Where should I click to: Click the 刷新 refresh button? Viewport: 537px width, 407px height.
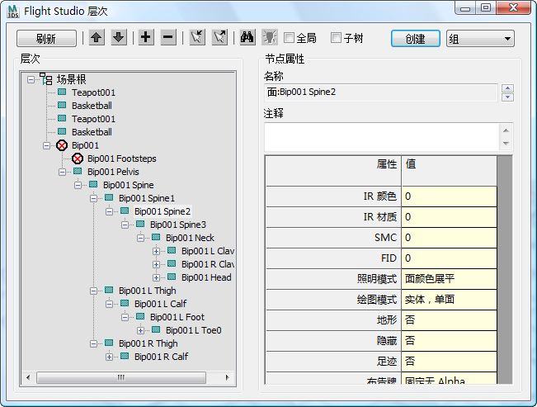pos(46,38)
